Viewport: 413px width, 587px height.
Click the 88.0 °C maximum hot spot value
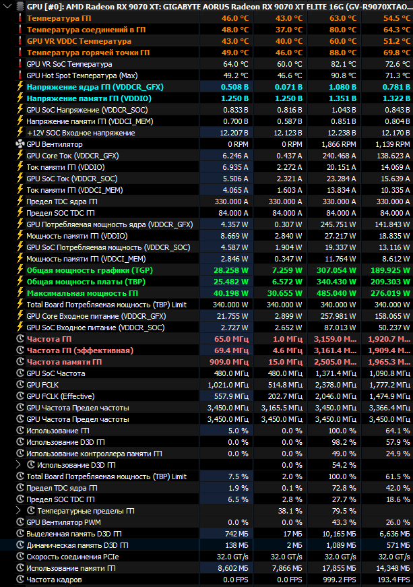pyautogui.click(x=343, y=53)
